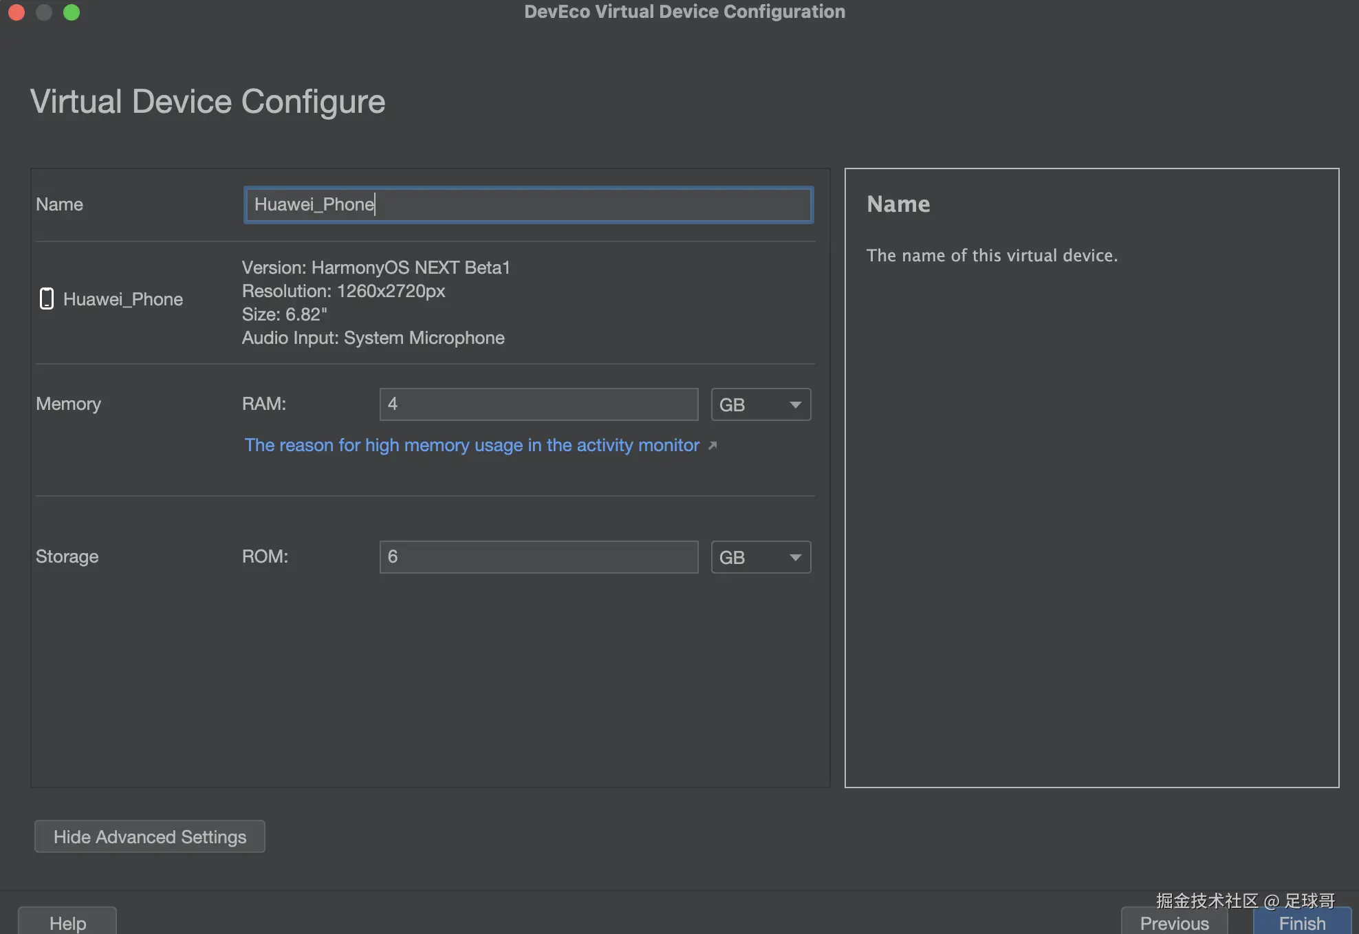Click the Storage section label
1359x934 pixels.
pyautogui.click(x=67, y=556)
